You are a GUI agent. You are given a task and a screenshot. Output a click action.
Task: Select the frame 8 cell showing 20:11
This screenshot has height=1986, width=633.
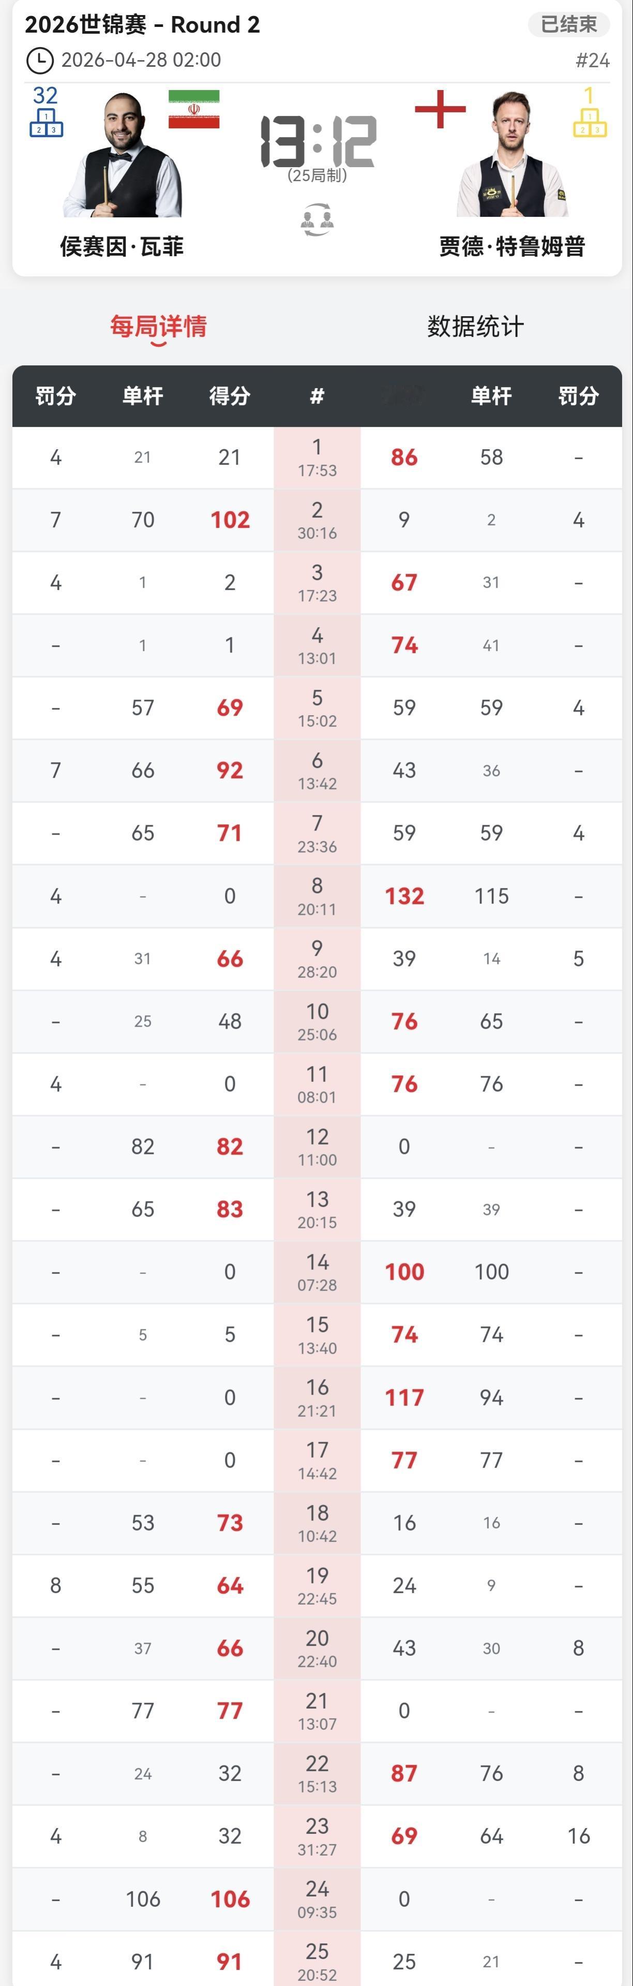317,896
